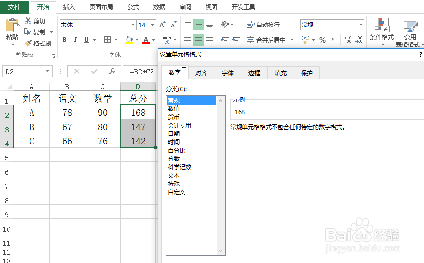Decrease indent icon
This screenshot has width=424, height=263.
coord(225,40)
